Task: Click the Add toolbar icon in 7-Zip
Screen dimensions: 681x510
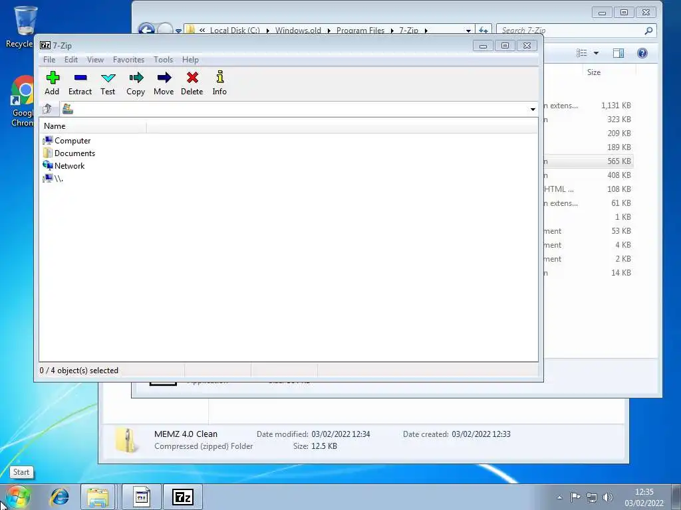Action: pos(52,83)
